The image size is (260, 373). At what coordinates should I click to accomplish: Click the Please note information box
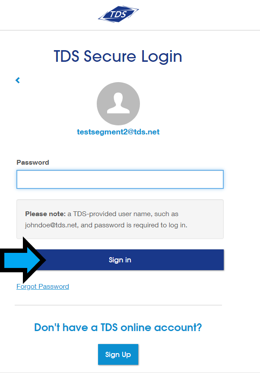120,219
